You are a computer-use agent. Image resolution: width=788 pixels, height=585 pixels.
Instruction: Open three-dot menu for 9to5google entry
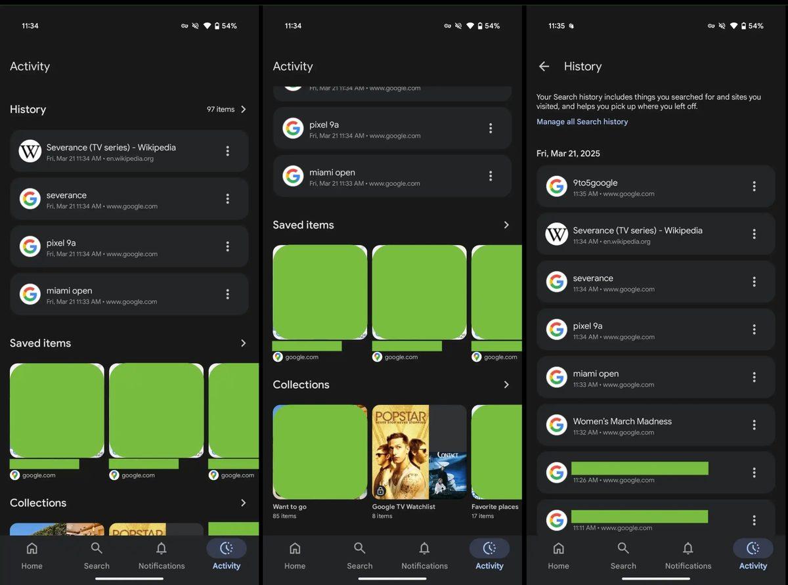click(x=754, y=186)
